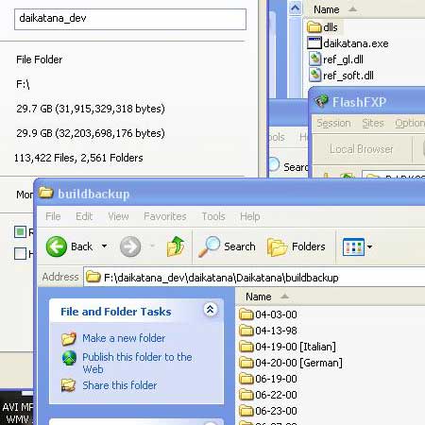Select the 04-19-00 [Italian] folder icon
425x425 pixels.
point(246,347)
